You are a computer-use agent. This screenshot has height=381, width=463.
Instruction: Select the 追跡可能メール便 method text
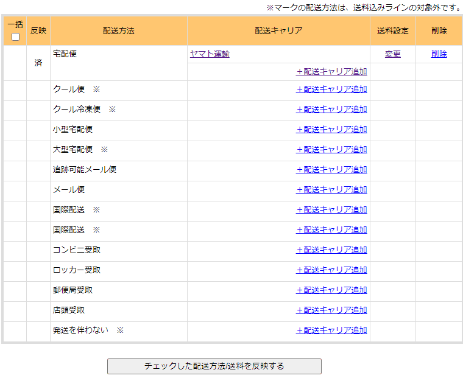coord(85,169)
